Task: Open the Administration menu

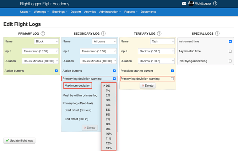Action: pos(110,12)
